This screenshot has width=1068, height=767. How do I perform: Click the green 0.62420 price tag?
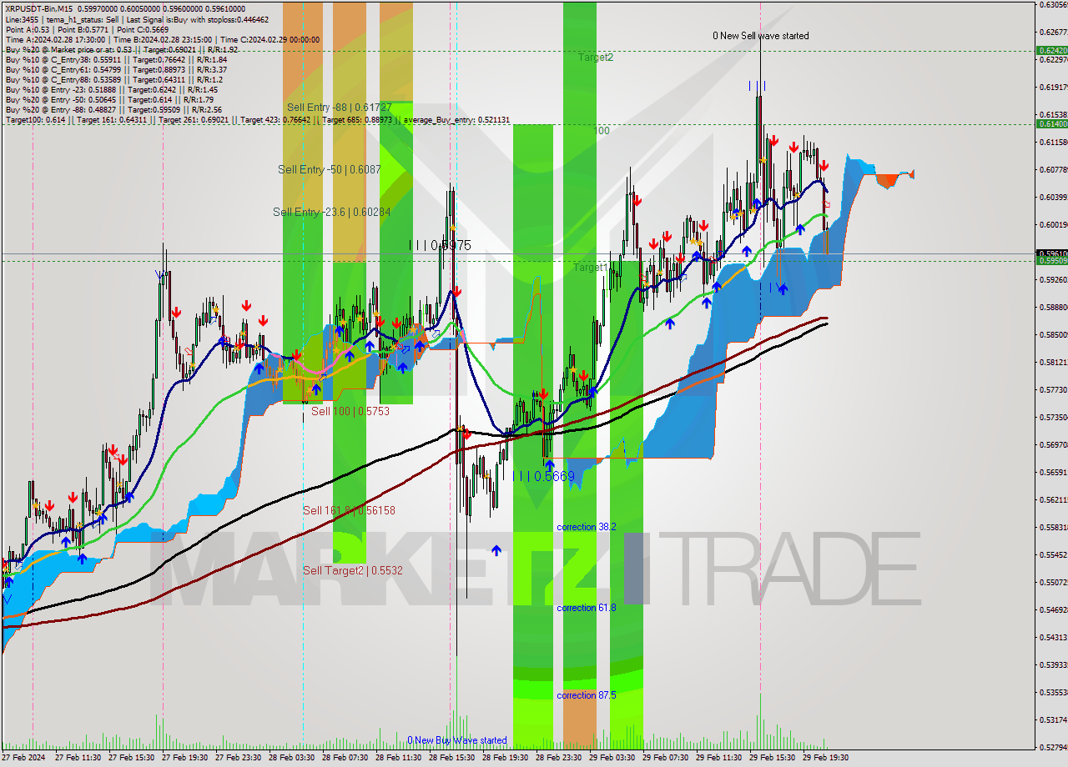click(1051, 50)
